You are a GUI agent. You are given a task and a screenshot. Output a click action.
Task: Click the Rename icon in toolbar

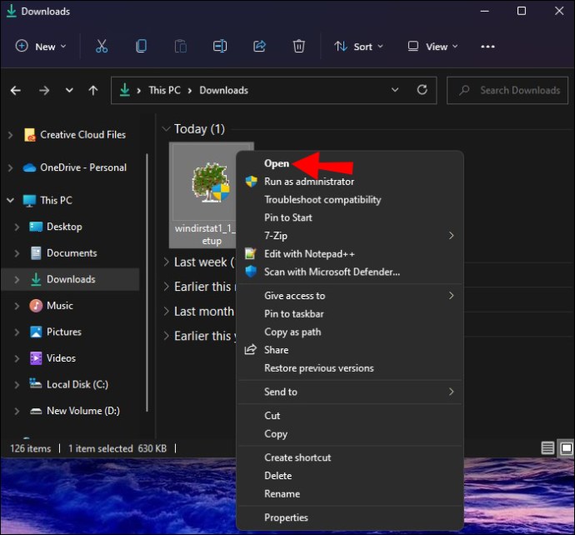click(x=220, y=47)
